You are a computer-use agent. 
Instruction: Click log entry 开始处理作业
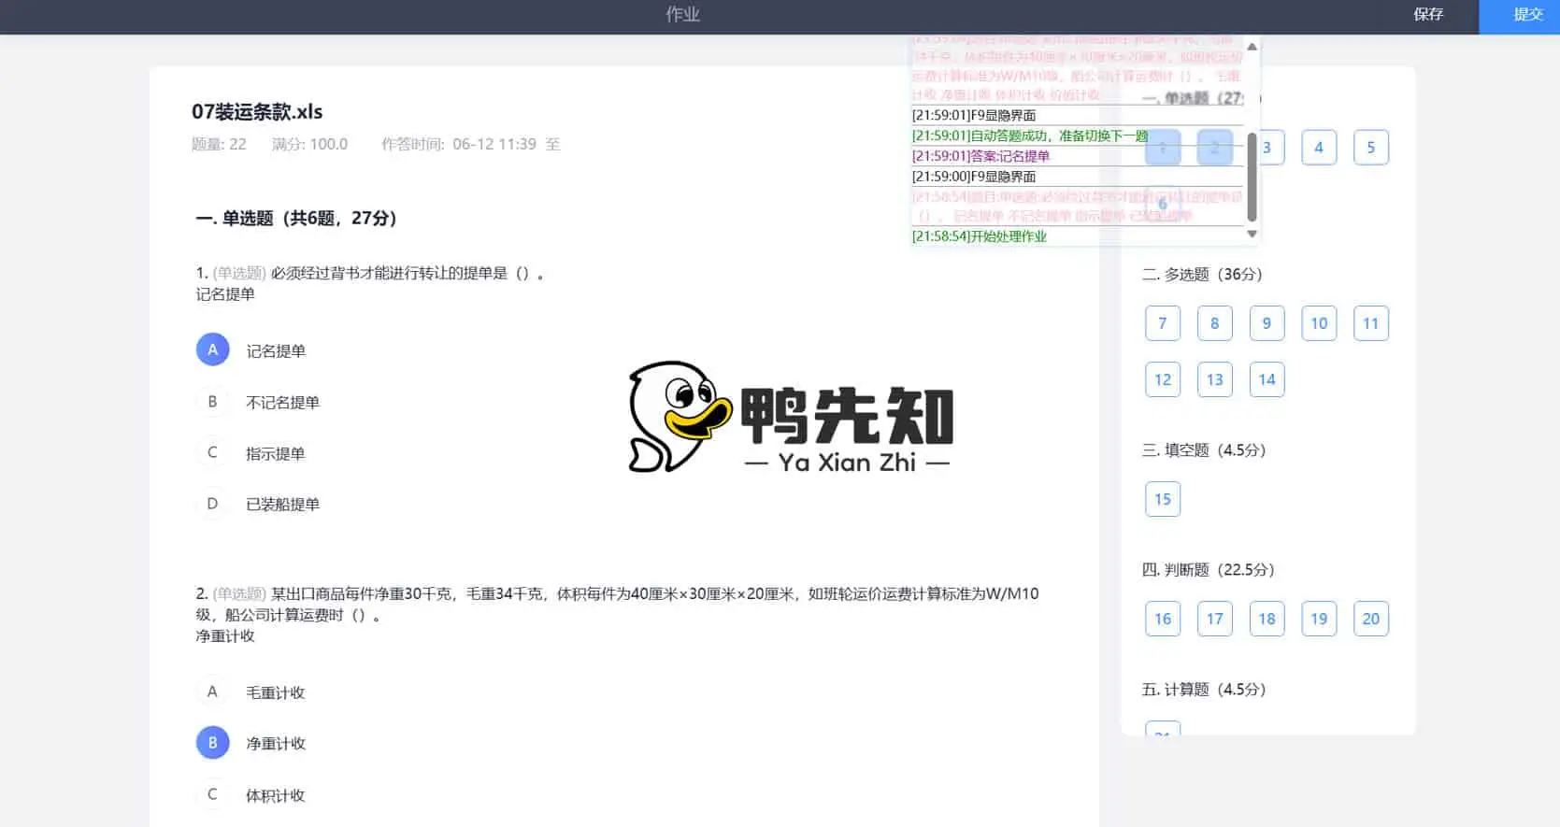pos(980,236)
